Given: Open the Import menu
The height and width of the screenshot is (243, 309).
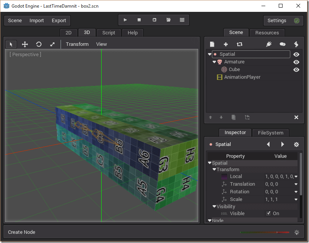Looking at the screenshot, I should point(37,20).
